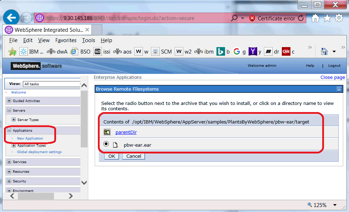Open the New Application link
The image size is (349, 212).
30,138
